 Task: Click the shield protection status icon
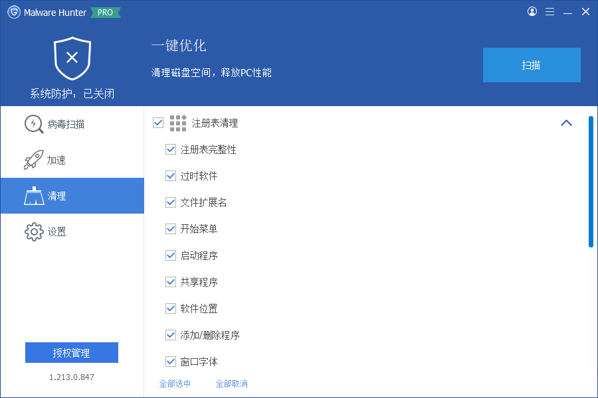pos(72,58)
